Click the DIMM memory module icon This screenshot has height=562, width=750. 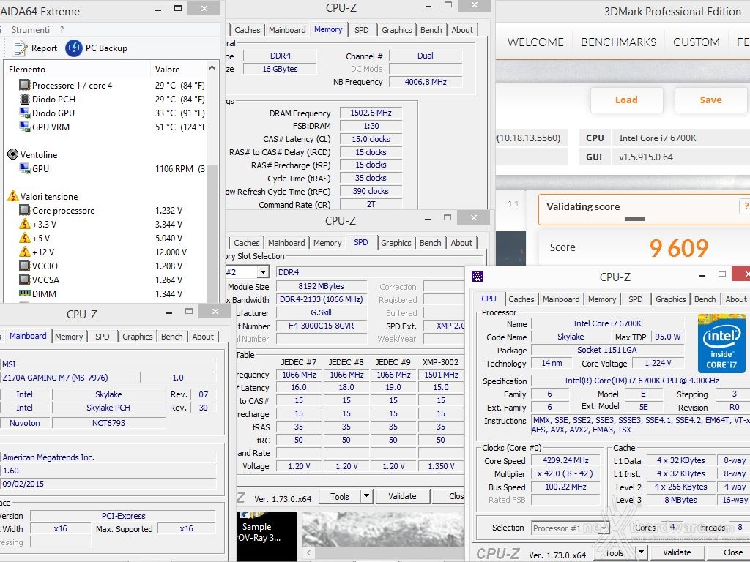pos(24,293)
